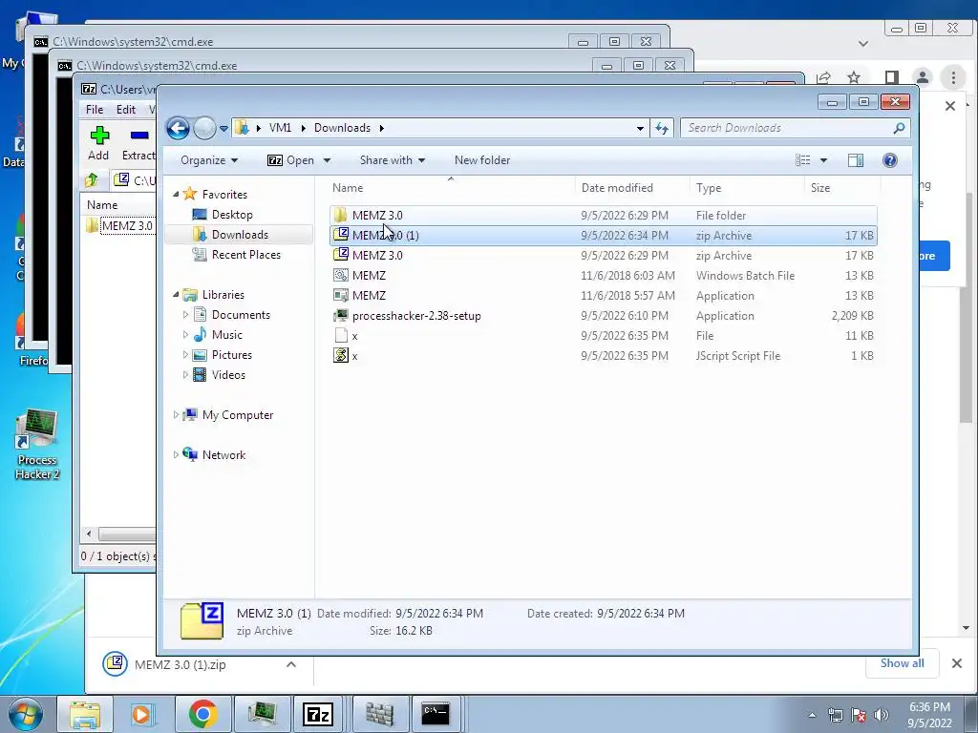This screenshot has height=733, width=978.
Task: Click the Add button in 7-Zip
Action: pyautogui.click(x=98, y=143)
